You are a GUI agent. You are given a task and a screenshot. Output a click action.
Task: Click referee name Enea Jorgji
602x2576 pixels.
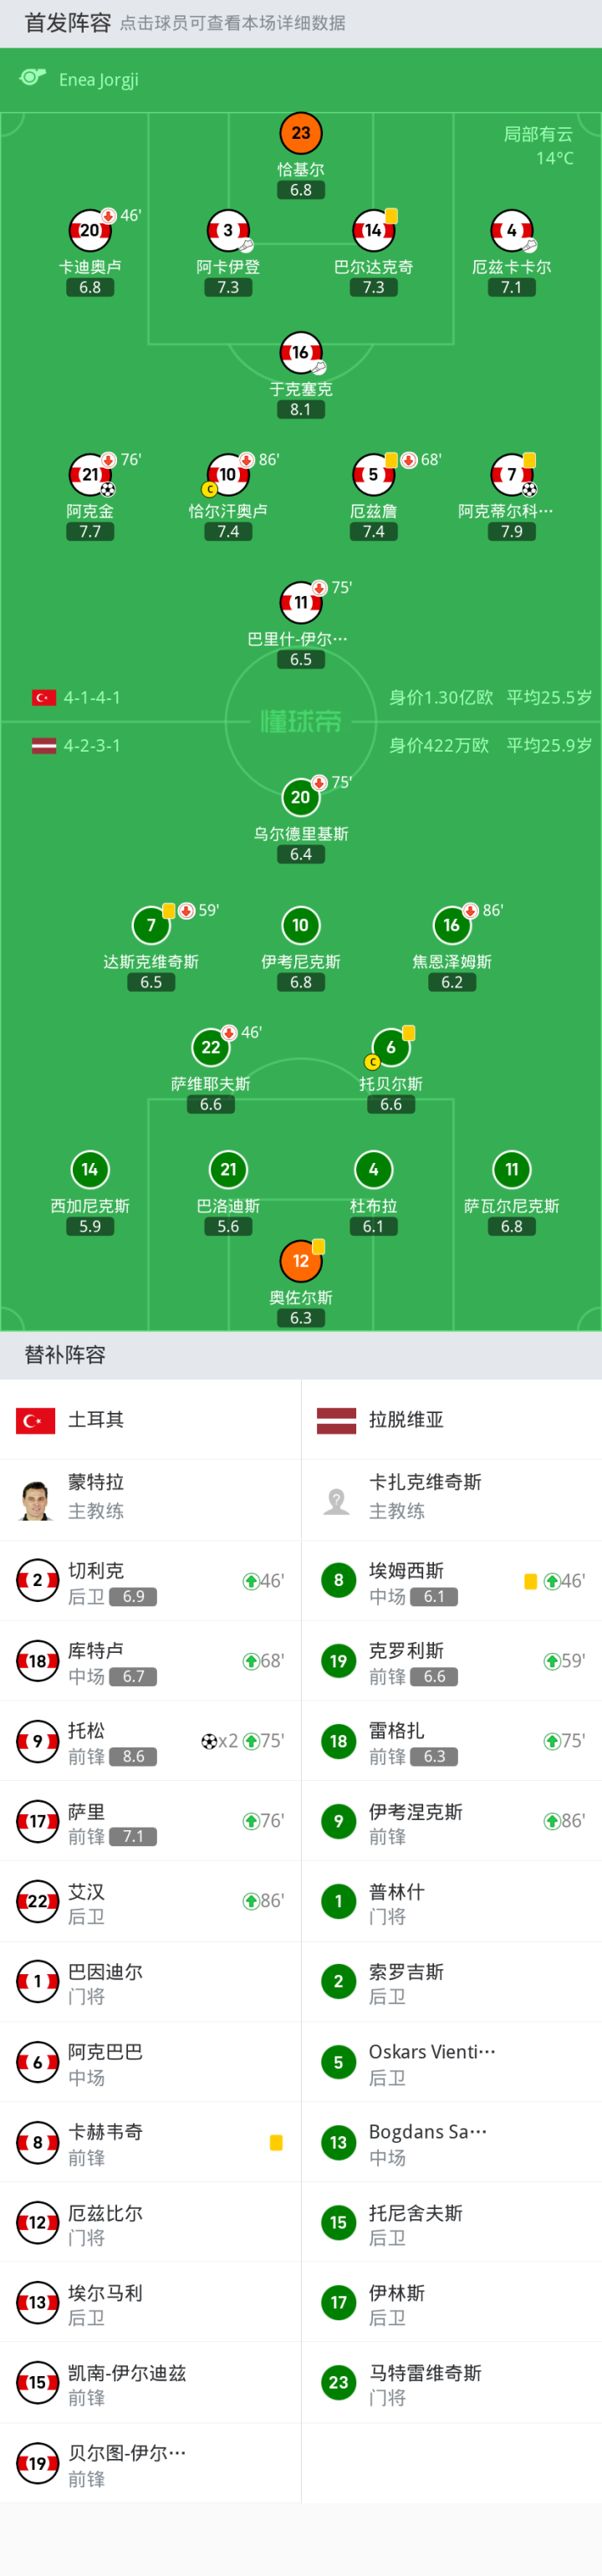[x=99, y=80]
